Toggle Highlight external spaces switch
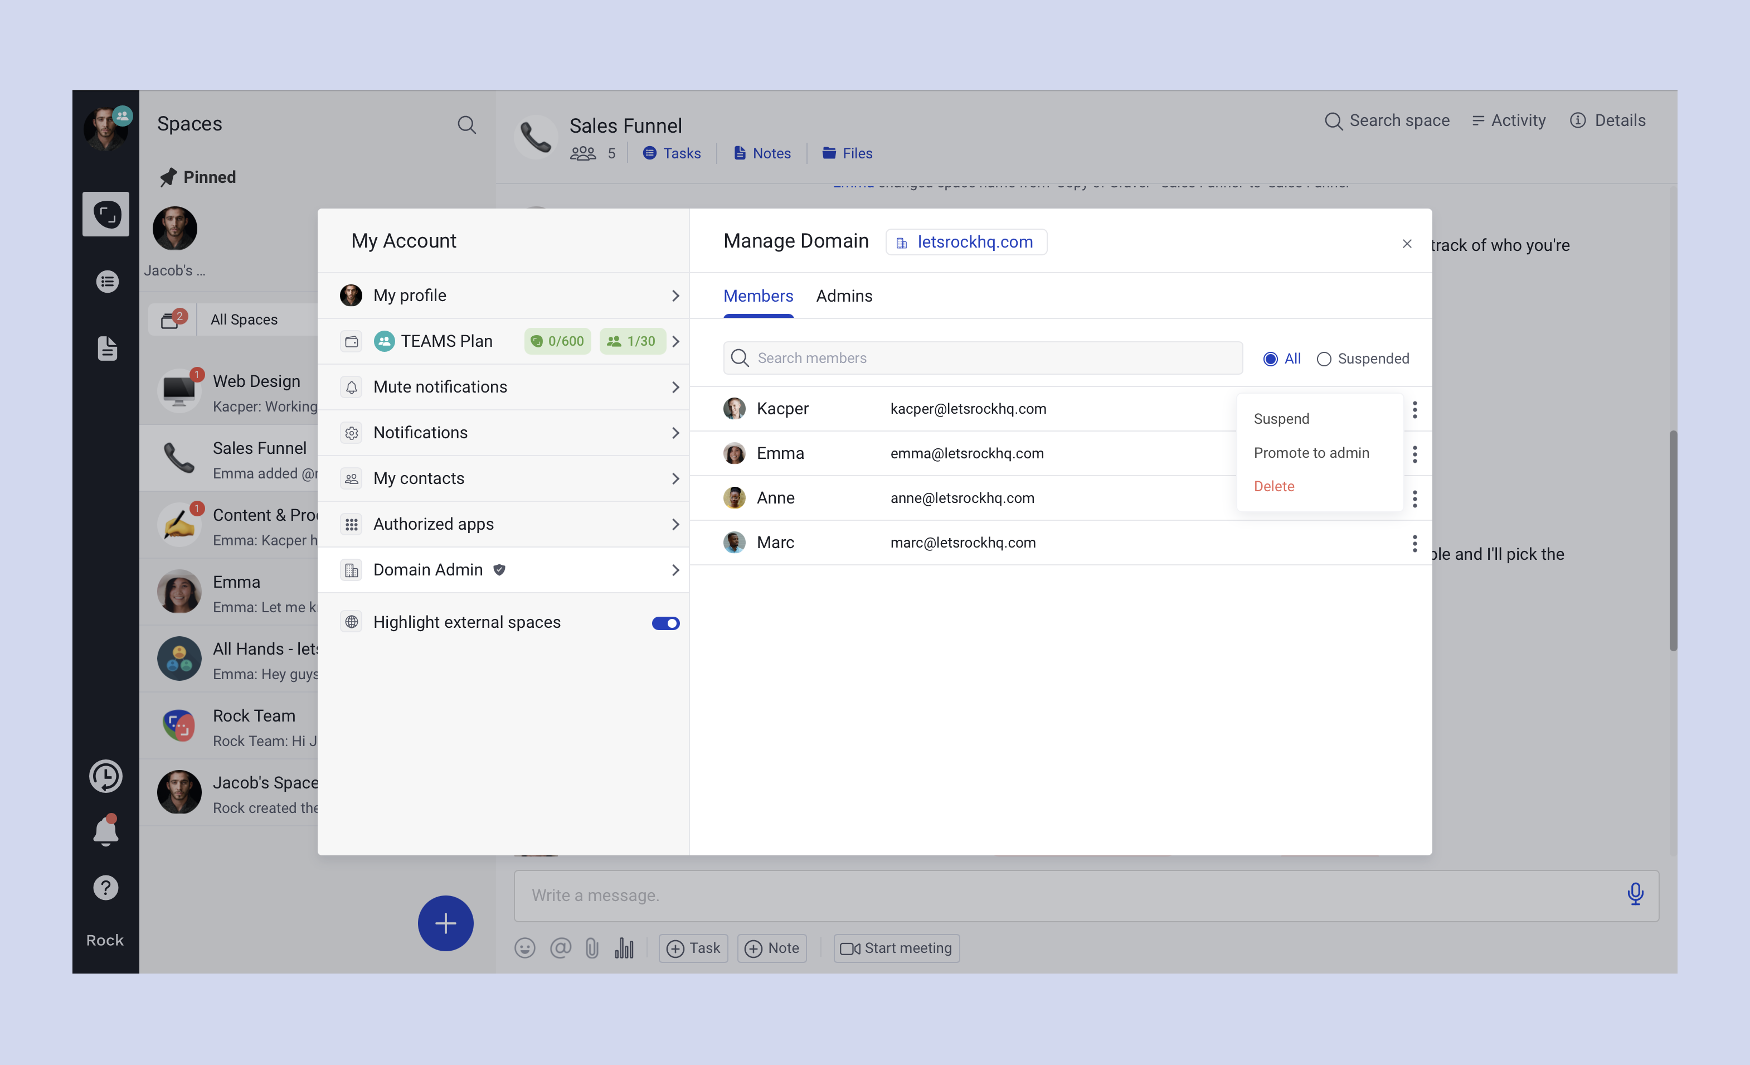 coord(665,623)
